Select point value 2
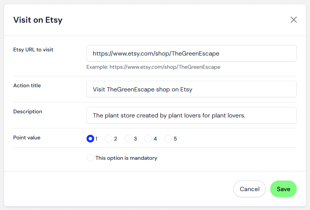 [108, 139]
